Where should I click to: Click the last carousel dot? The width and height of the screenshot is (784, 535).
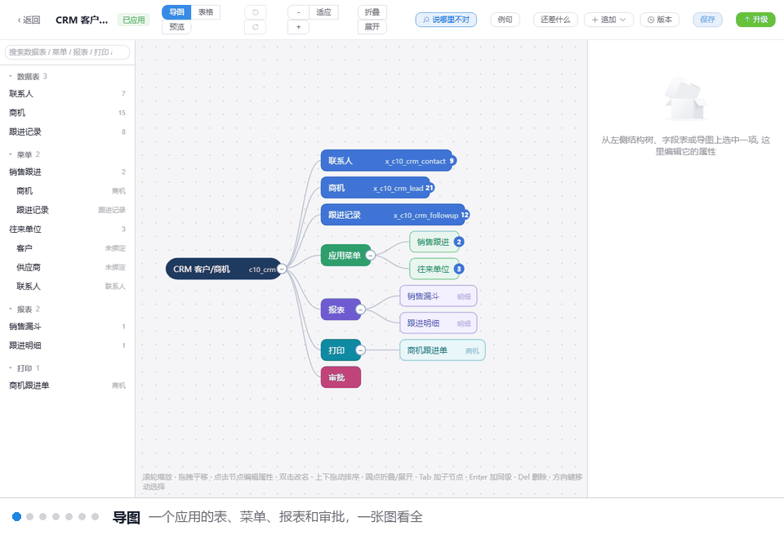click(95, 516)
